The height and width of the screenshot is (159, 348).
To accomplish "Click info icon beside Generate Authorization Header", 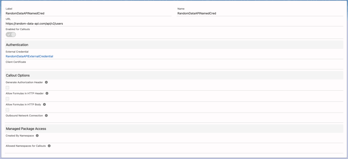I will (x=46, y=82).
